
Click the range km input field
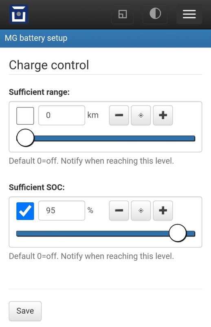coord(62,115)
